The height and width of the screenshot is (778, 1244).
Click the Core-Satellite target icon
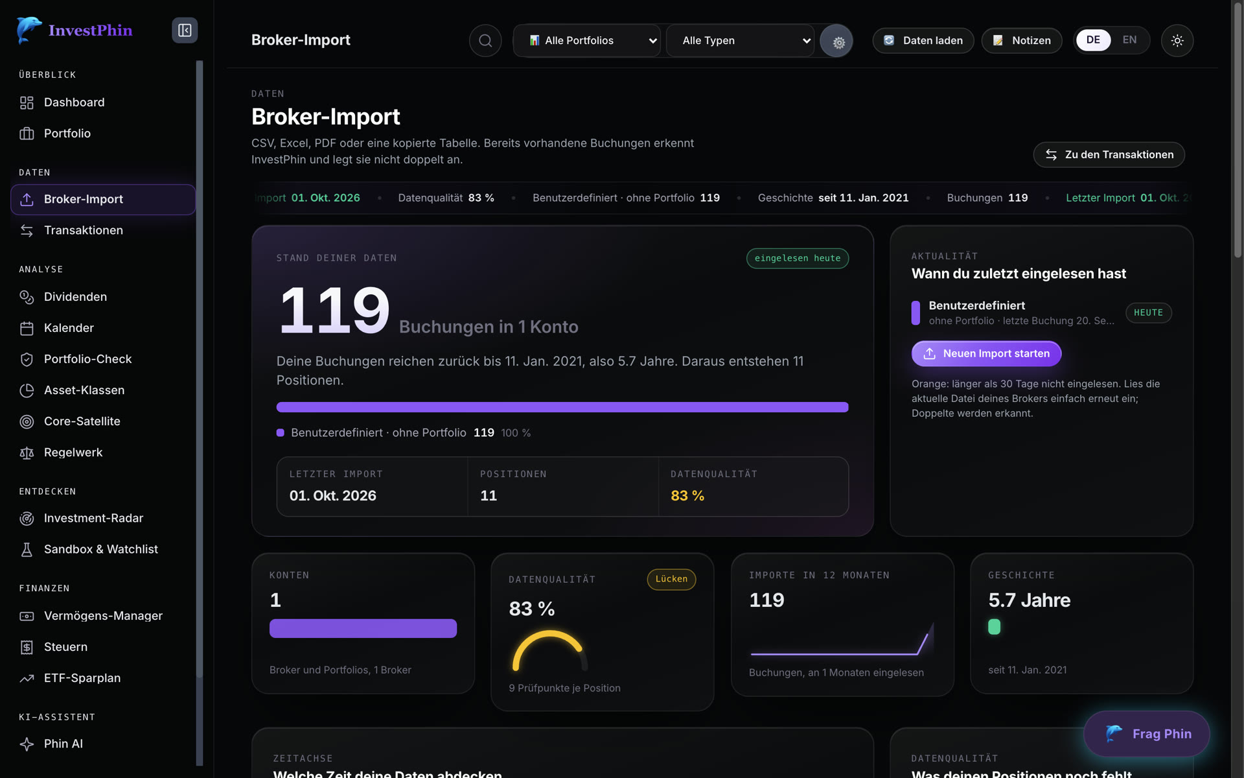click(27, 421)
